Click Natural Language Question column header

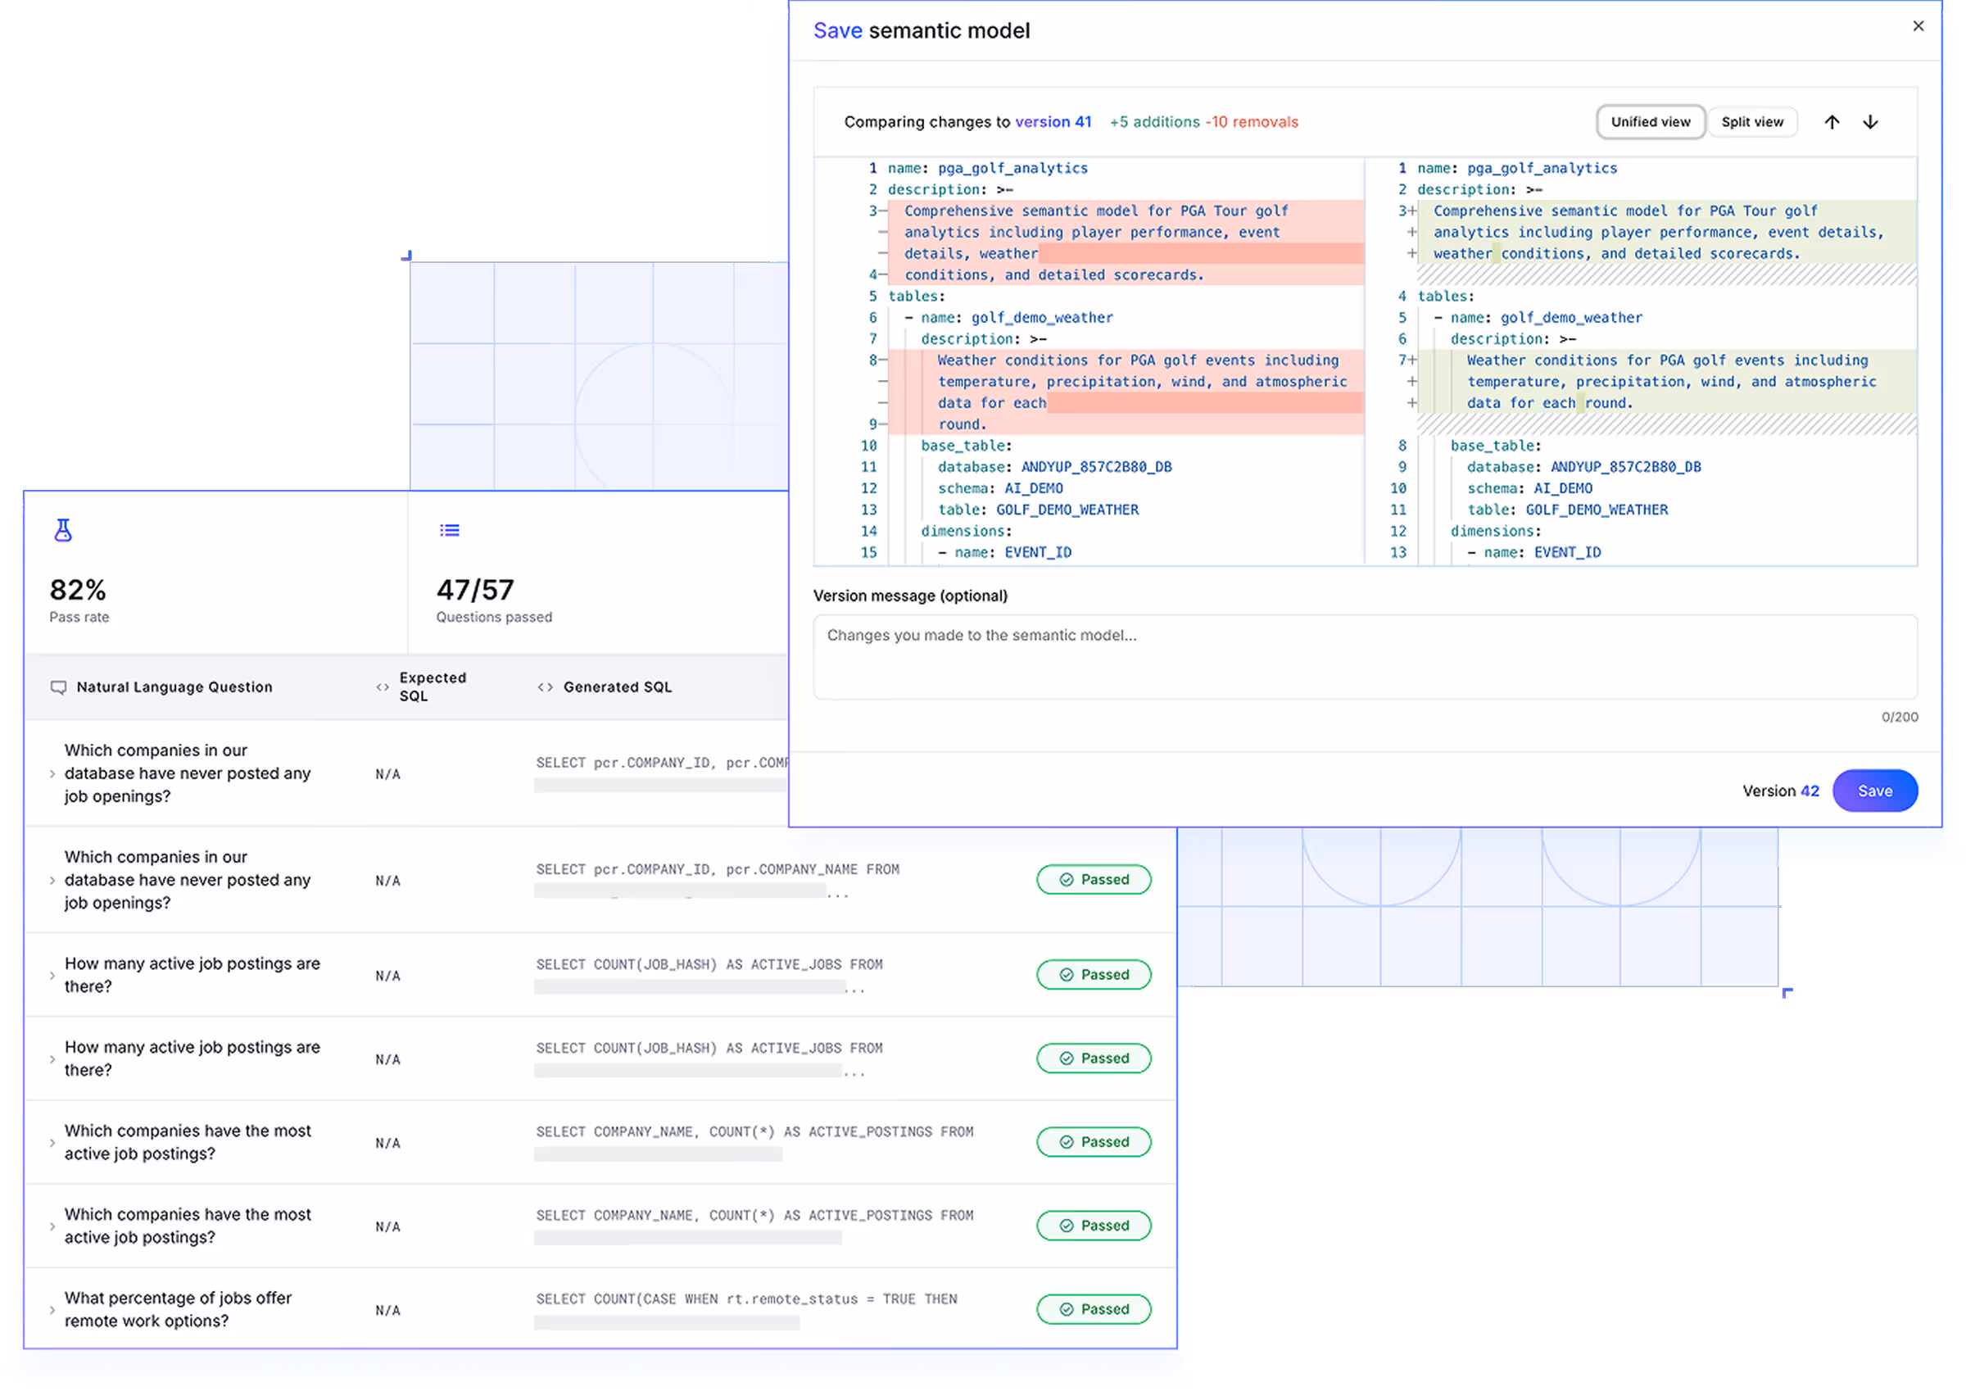174,687
